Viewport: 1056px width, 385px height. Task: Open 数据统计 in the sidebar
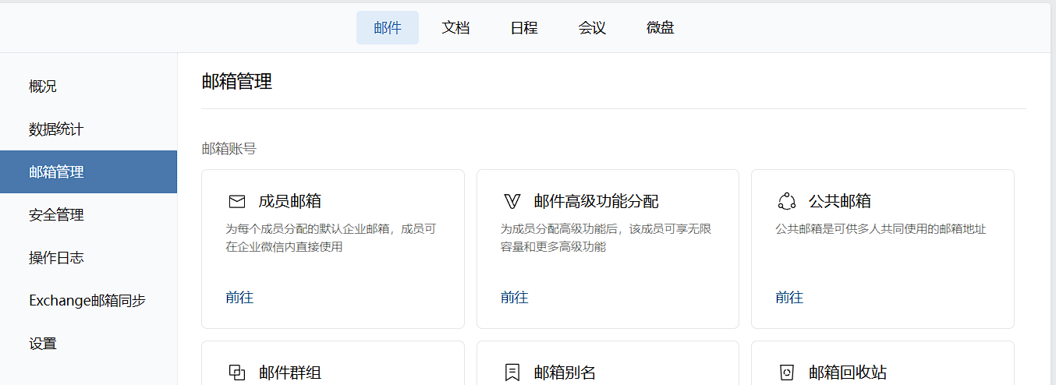[x=88, y=129]
